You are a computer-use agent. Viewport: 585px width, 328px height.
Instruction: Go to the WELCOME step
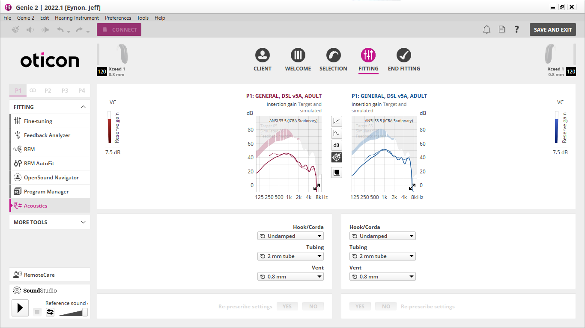pyautogui.click(x=298, y=60)
